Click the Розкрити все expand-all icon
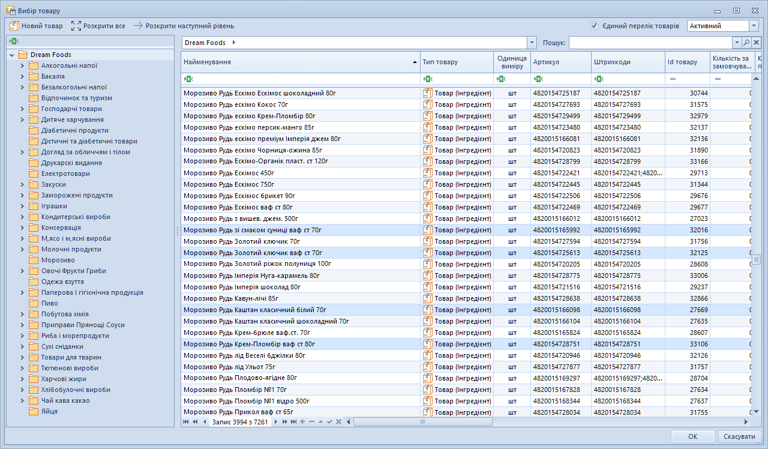The height and width of the screenshot is (449, 768). click(x=76, y=26)
